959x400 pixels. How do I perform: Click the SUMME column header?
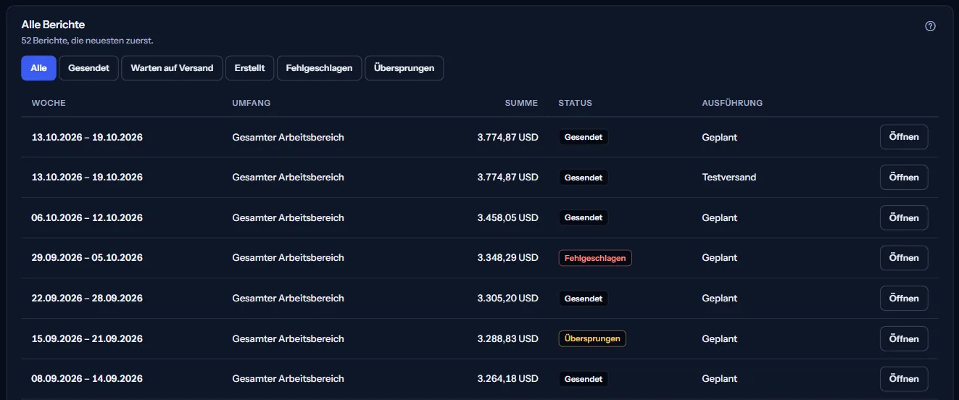(521, 103)
